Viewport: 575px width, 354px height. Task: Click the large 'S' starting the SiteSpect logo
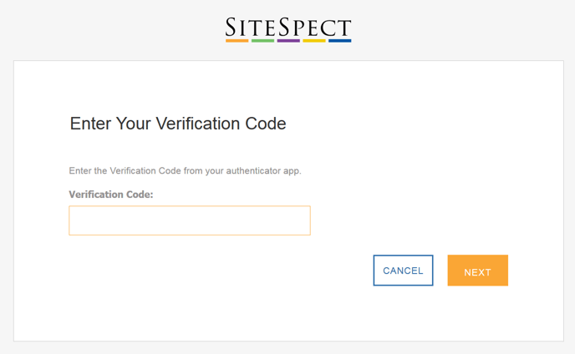[232, 28]
